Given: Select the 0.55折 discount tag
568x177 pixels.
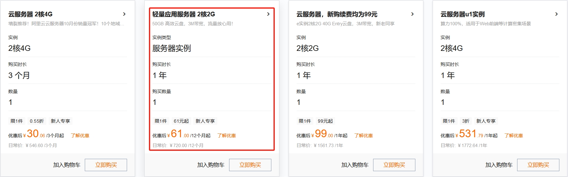Looking at the screenshot, I should pyautogui.click(x=37, y=121).
